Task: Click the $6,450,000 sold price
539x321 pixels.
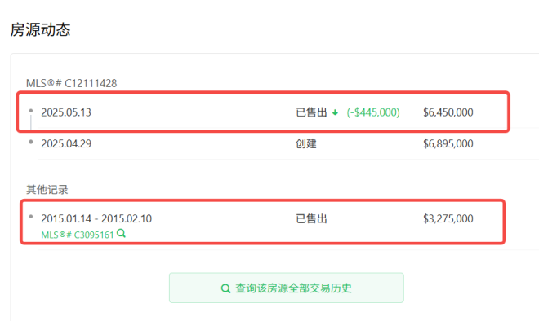Action: [x=448, y=112]
